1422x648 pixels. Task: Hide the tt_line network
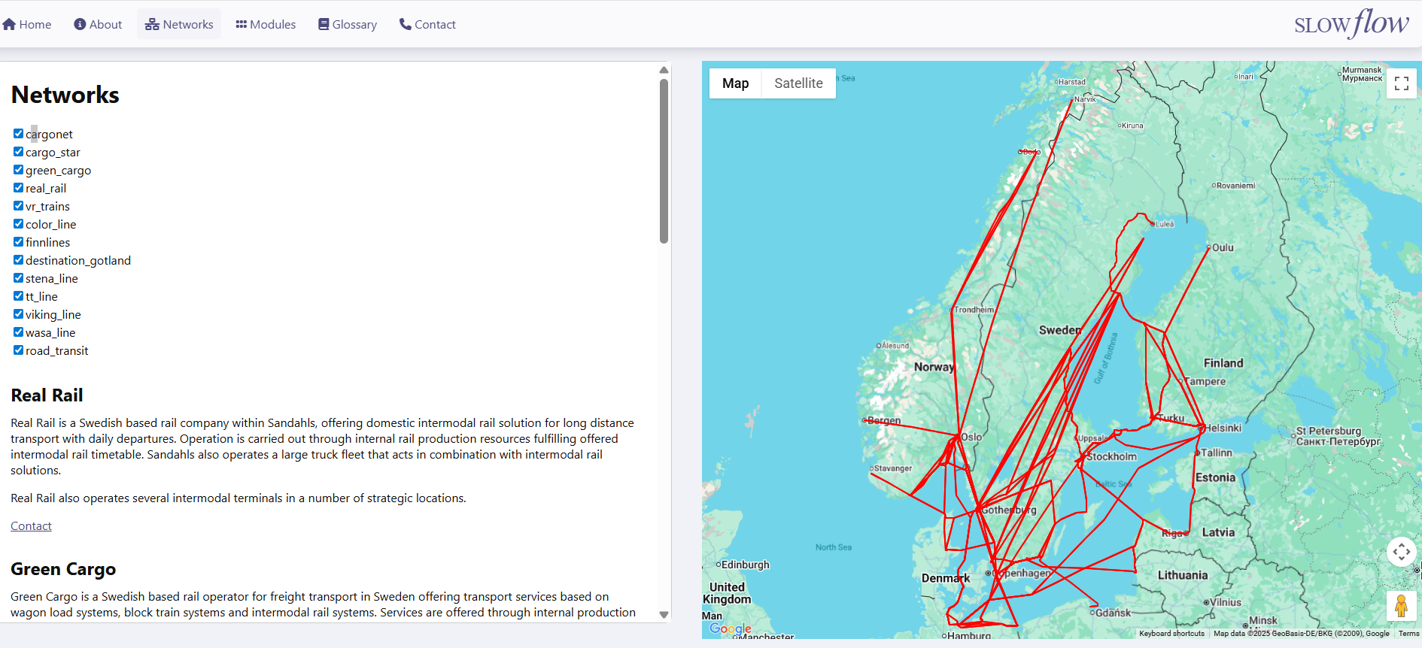point(18,296)
